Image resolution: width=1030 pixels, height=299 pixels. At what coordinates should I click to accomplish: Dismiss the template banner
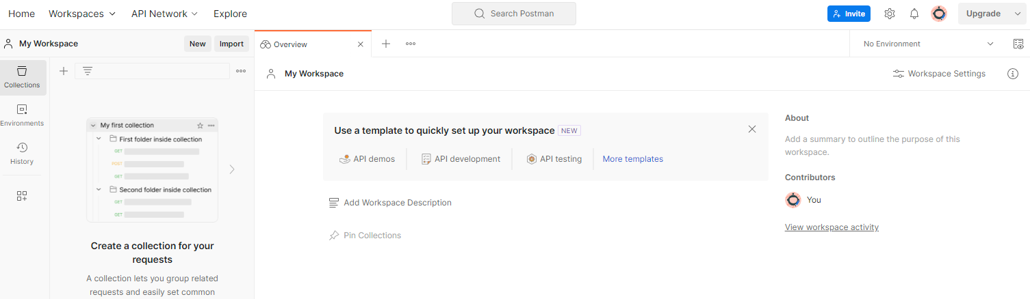click(x=752, y=129)
